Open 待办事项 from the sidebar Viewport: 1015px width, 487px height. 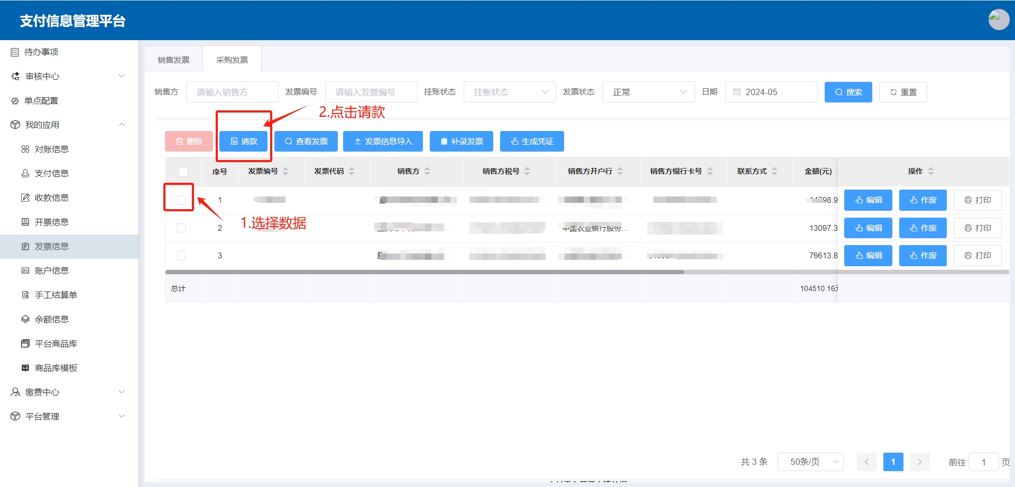[x=41, y=52]
